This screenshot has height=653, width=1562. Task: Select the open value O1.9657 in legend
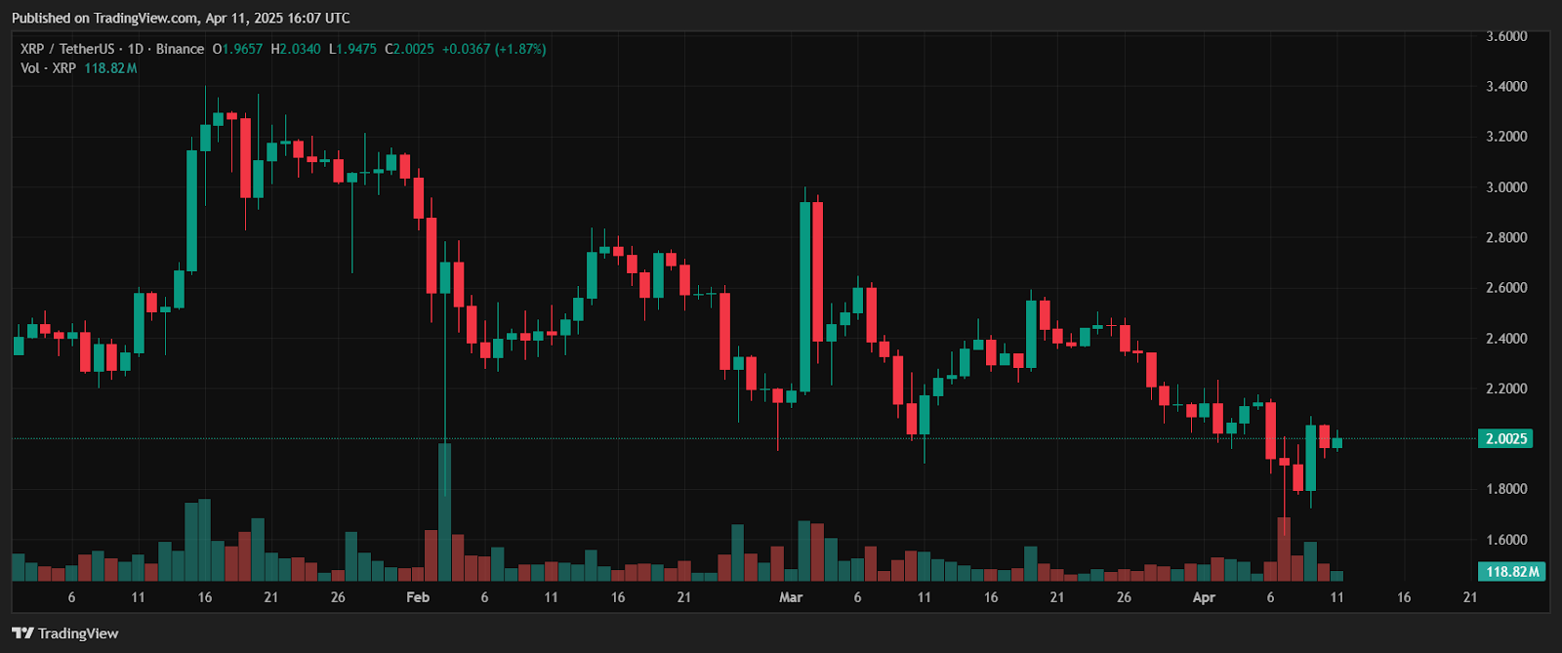(237, 49)
